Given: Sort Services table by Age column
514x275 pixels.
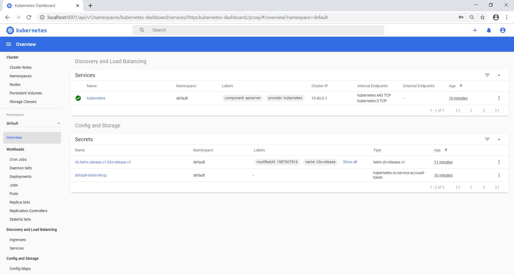Looking at the screenshot, I should pos(452,86).
